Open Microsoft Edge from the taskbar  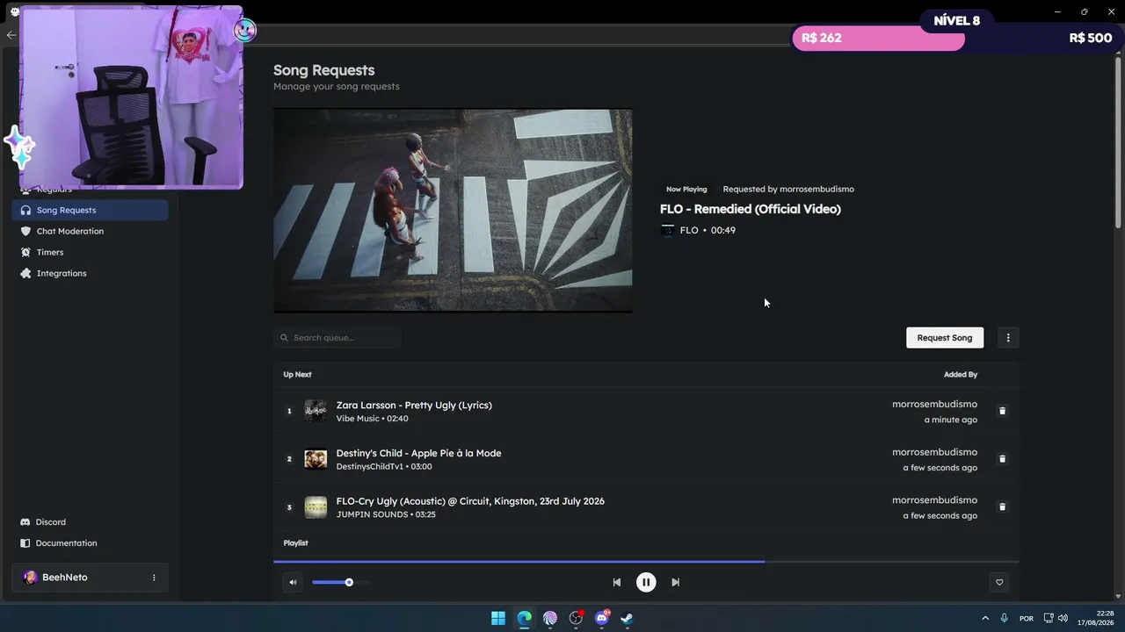(x=524, y=618)
